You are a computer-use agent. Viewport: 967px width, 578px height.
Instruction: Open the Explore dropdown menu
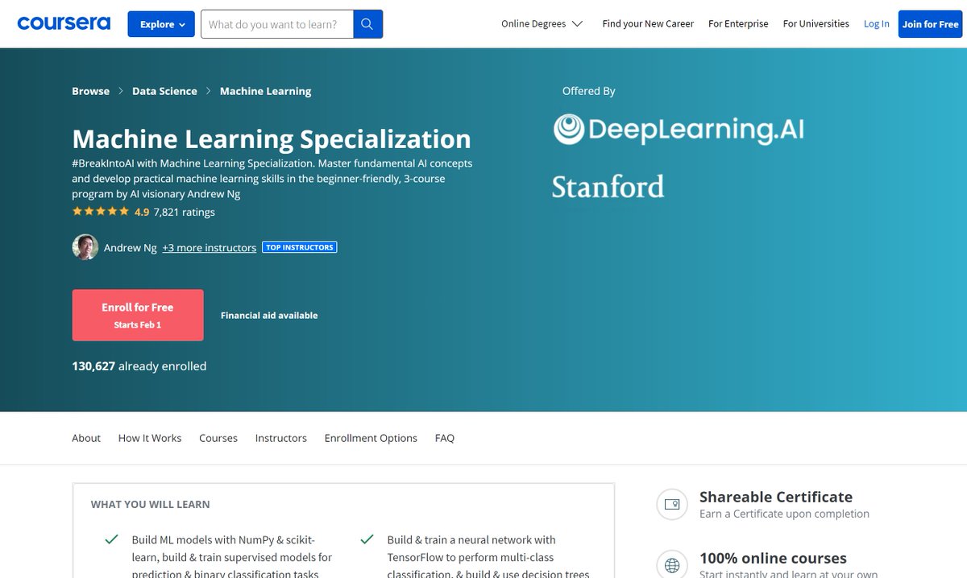coord(161,24)
